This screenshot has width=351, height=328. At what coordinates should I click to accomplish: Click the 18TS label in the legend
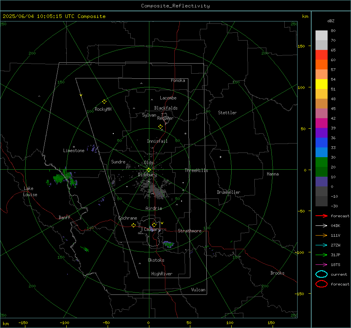coord(335,265)
